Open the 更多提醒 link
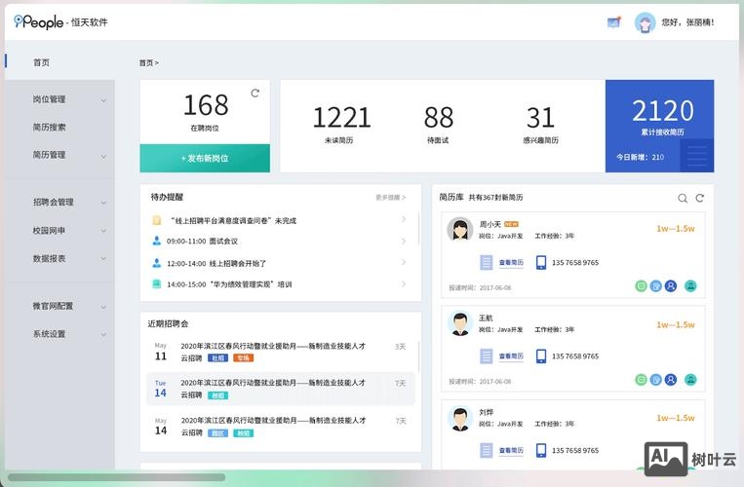The image size is (744, 487). pos(390,198)
